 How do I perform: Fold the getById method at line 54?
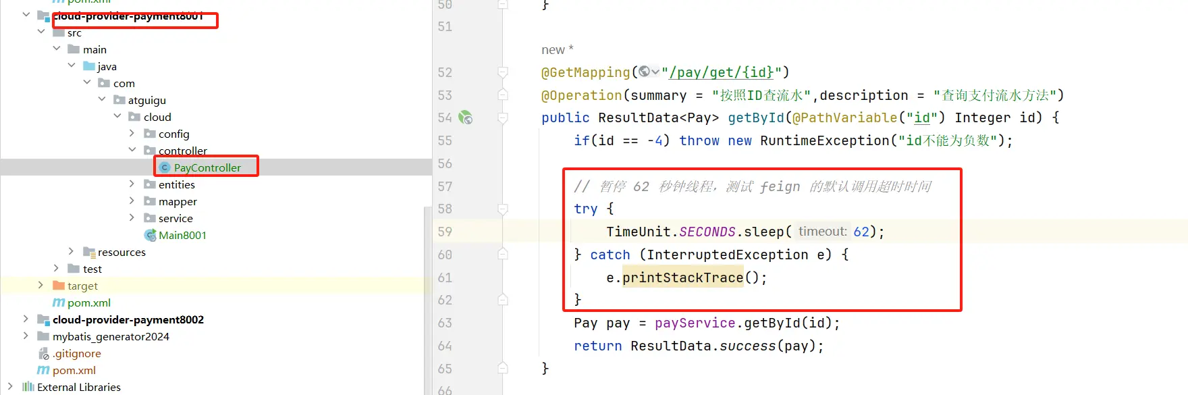(x=503, y=117)
